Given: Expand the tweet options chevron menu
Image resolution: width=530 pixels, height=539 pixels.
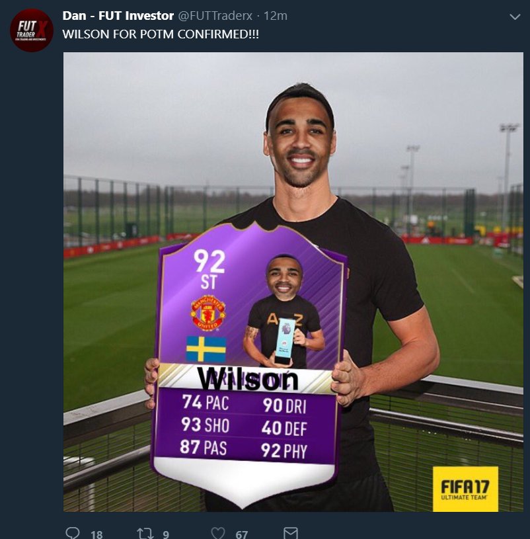Looking at the screenshot, I should click(515, 17).
